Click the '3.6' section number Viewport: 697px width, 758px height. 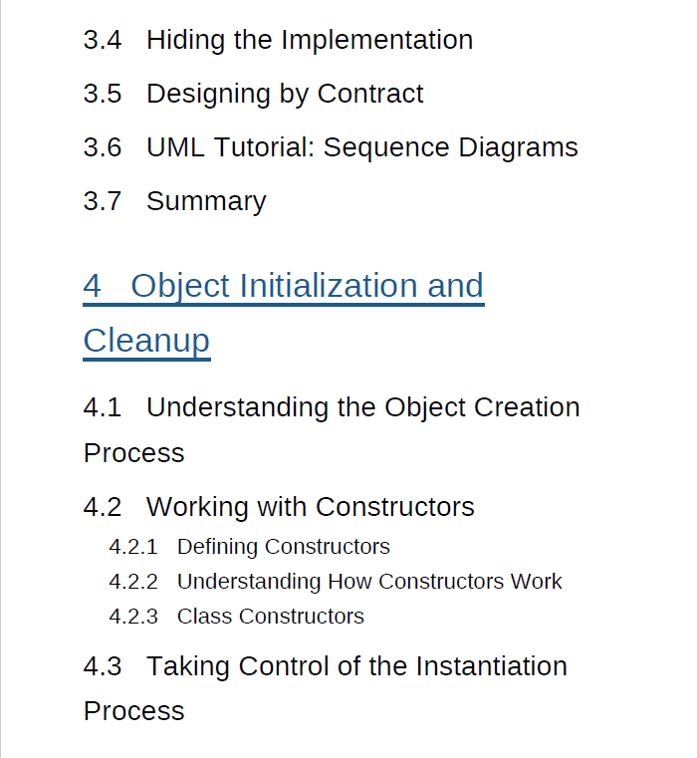click(x=103, y=147)
